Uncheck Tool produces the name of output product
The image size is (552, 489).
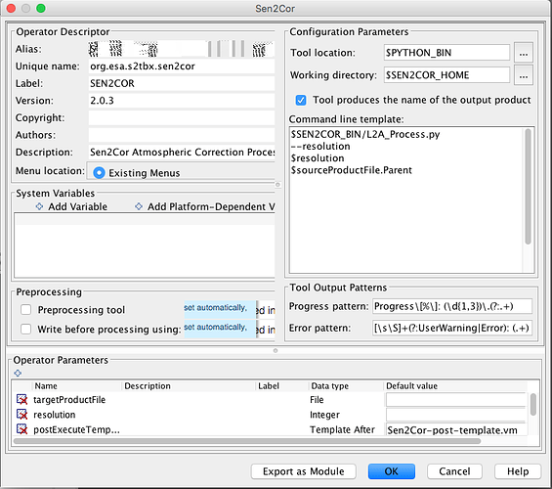coord(301,100)
